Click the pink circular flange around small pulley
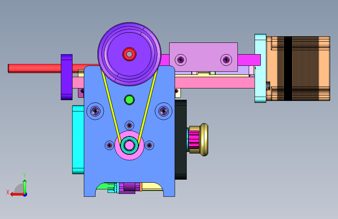This screenshot has height=219, width=338. click(129, 157)
